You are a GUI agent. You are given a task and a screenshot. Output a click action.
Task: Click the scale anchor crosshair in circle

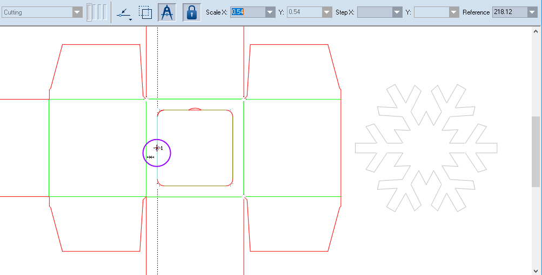pos(157,148)
